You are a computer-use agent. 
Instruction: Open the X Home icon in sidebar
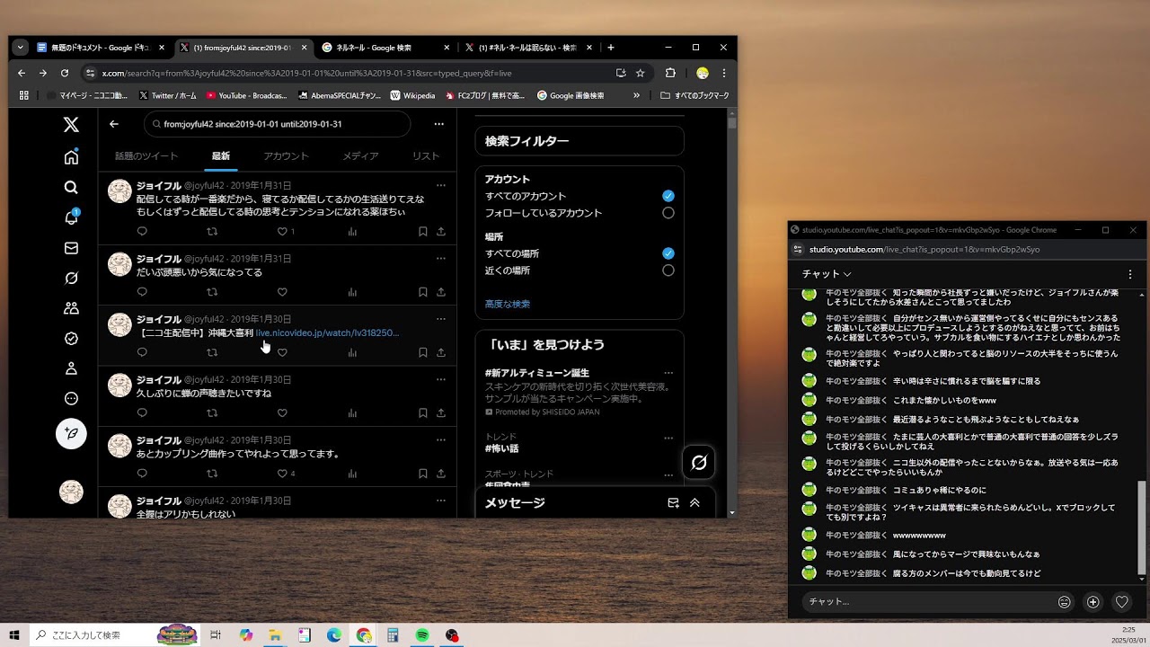71,157
